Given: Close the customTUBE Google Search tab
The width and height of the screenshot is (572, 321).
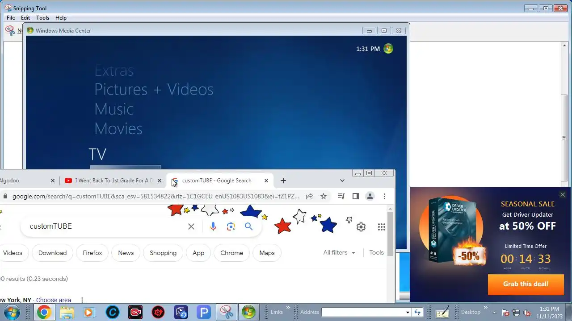Looking at the screenshot, I should 266,181.
